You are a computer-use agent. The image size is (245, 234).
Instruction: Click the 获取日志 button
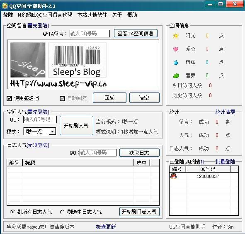[x=139, y=153]
